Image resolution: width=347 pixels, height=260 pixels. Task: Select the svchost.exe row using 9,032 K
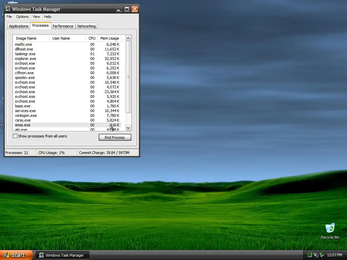pos(67,63)
